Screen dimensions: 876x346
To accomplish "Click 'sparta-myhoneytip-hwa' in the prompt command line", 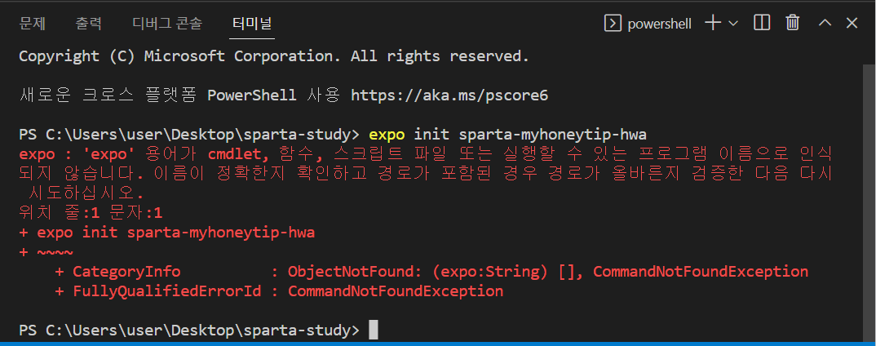I will tap(553, 135).
